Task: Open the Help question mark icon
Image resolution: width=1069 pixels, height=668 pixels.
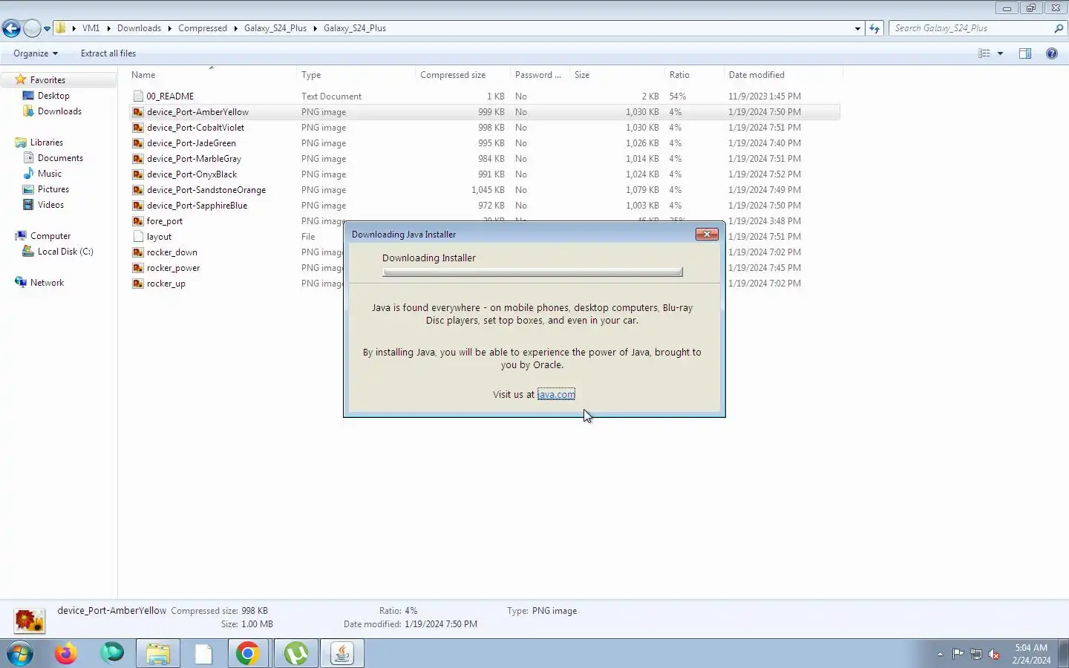Action: click(1052, 53)
